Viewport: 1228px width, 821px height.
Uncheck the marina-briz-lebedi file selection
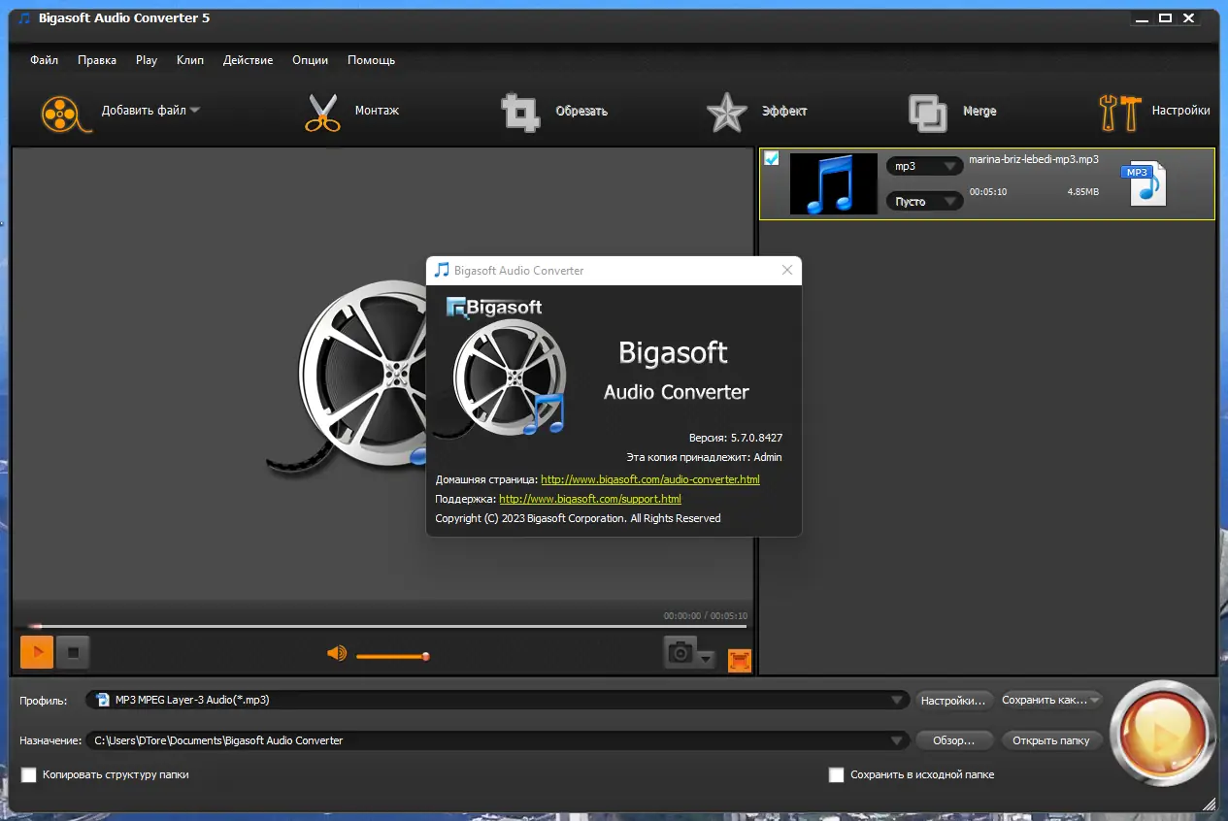[772, 158]
